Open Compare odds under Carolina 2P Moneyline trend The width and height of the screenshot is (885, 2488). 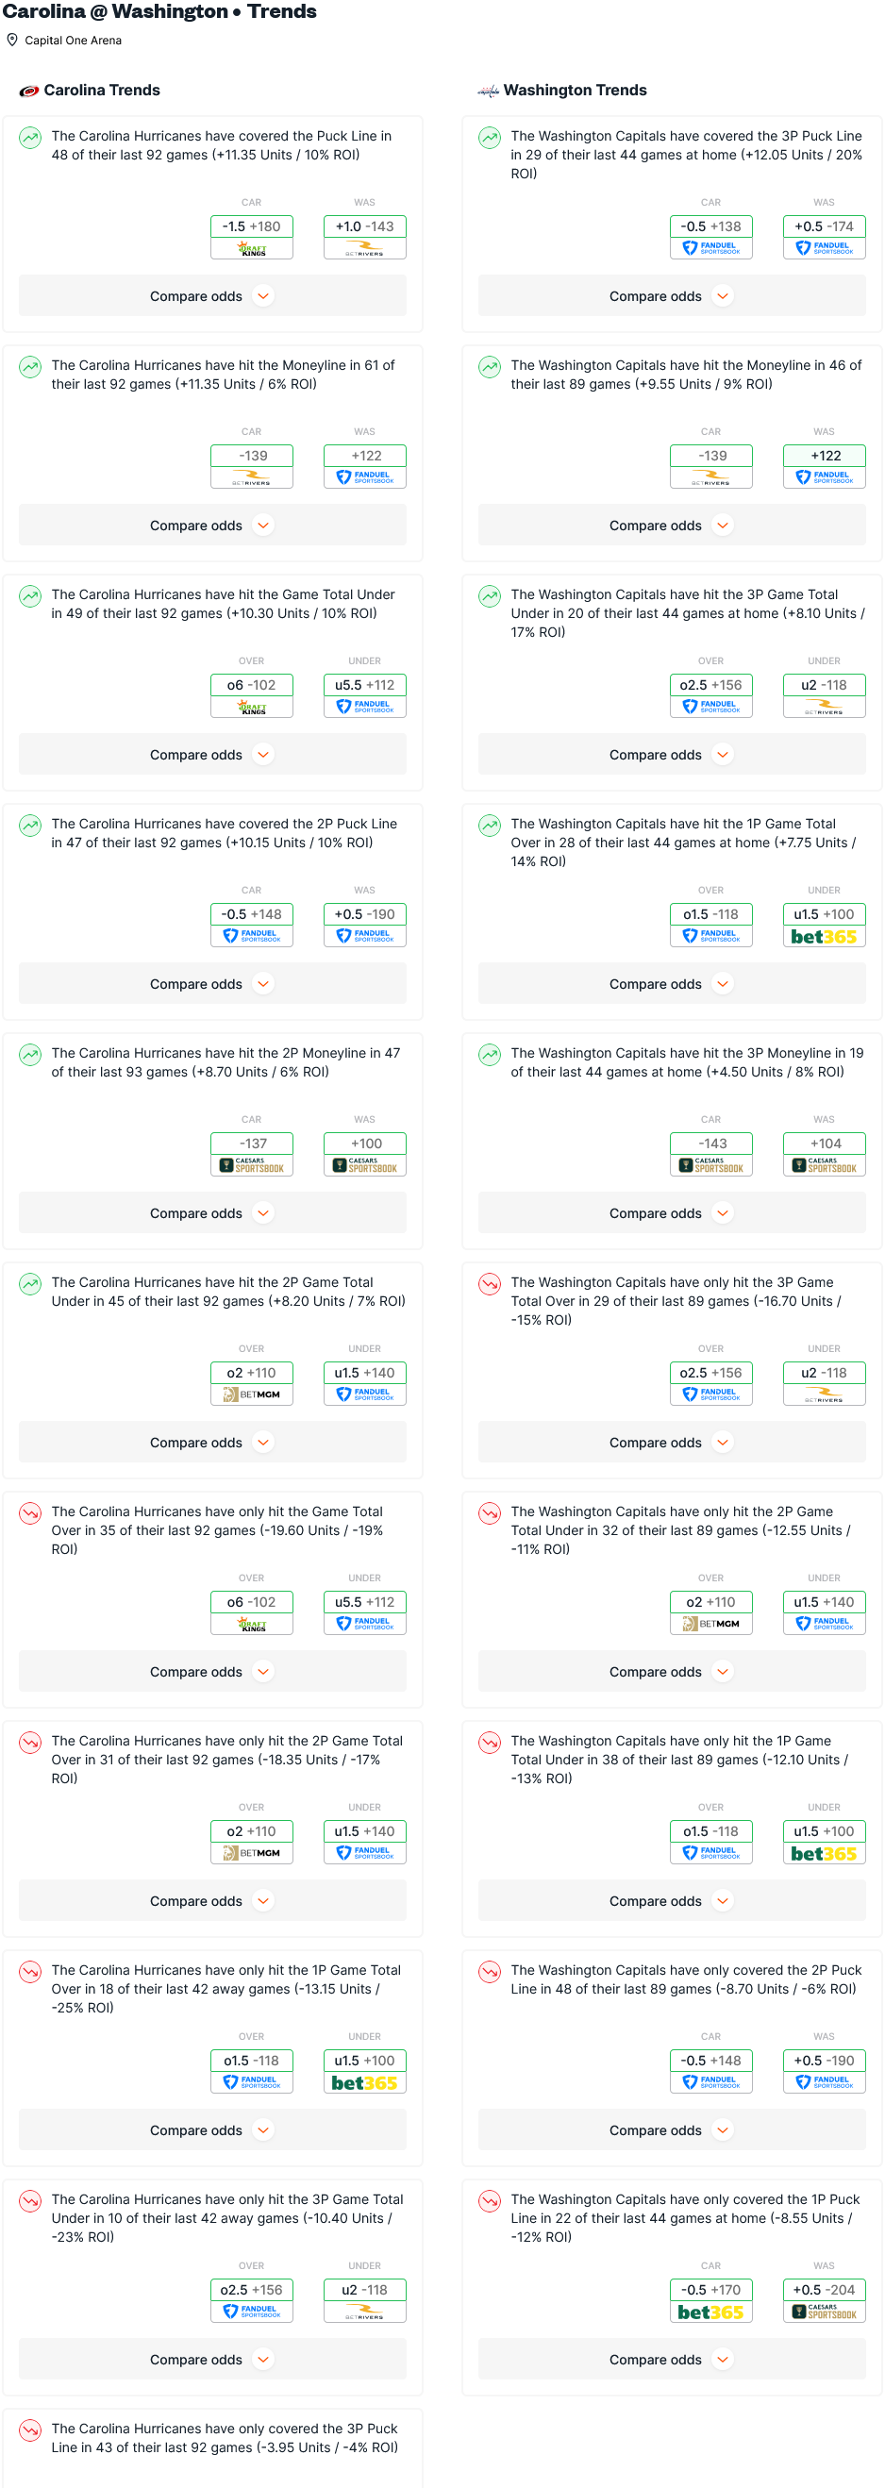(x=211, y=1213)
